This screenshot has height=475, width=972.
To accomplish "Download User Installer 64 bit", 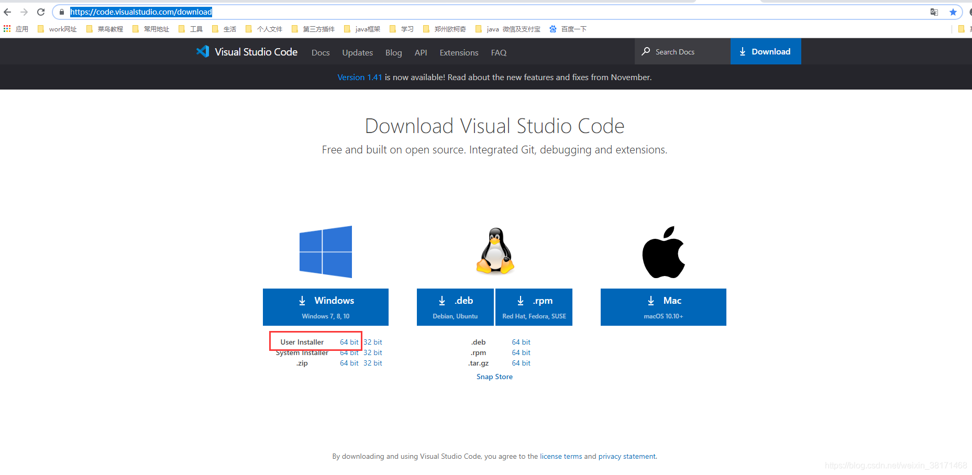I will [x=349, y=342].
